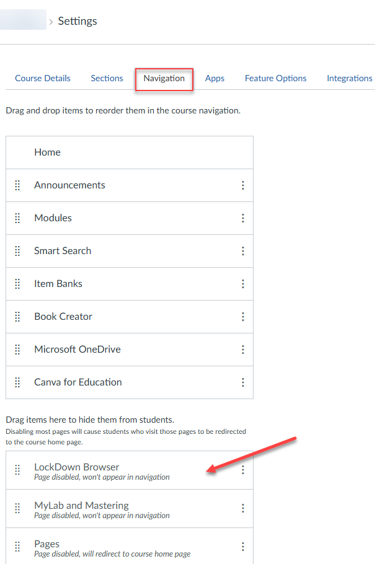
Task: Open three-dot menu for Pages
Action: [x=243, y=547]
